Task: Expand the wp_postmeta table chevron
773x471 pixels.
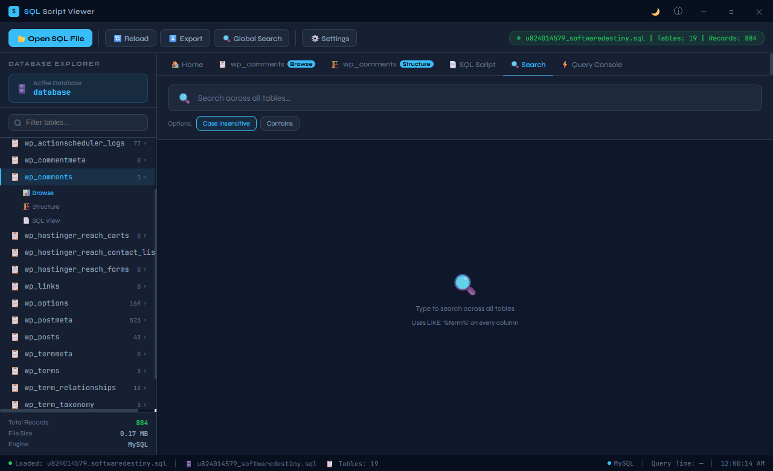Action: pos(145,320)
